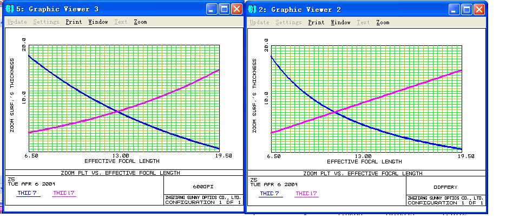
Task: Click Graphic Viewer 3 title bar app icon
Action: point(10,9)
